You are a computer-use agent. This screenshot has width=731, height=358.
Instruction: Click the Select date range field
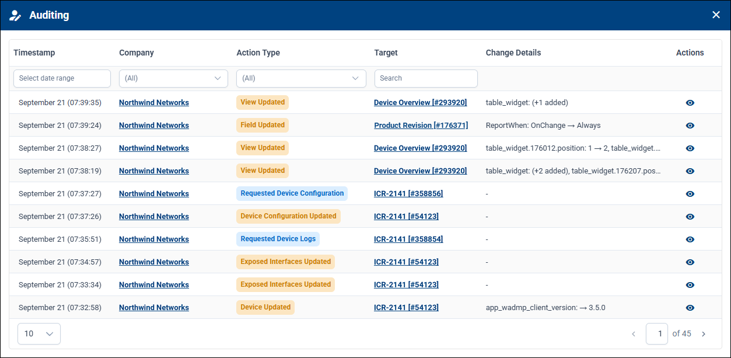(62, 78)
